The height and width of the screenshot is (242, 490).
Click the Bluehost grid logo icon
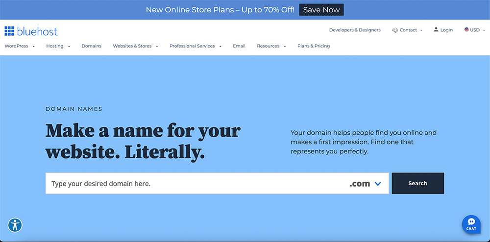(9, 31)
